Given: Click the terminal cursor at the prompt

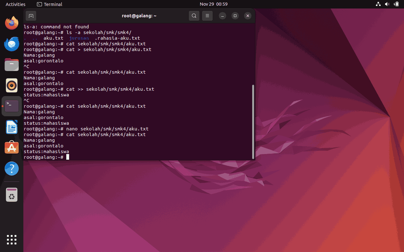Looking at the screenshot, I should [68, 157].
